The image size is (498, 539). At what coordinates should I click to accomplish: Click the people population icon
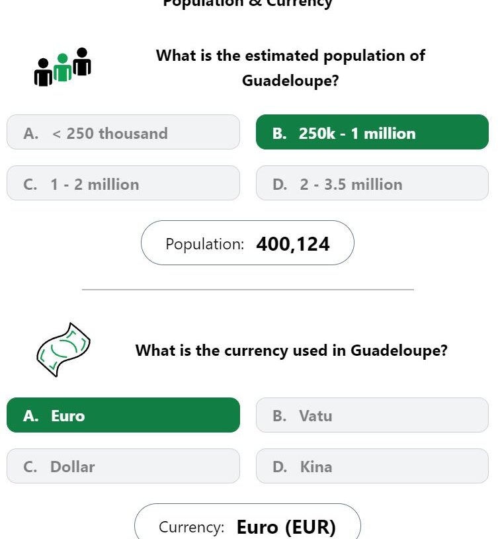pos(63,67)
